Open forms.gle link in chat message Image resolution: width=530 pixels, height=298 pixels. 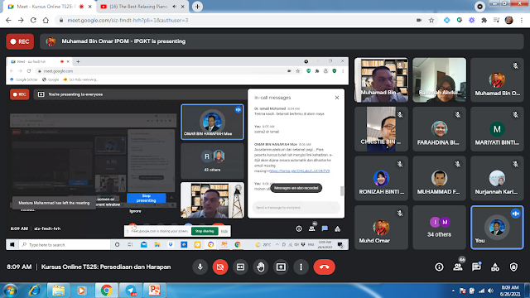[300, 171]
